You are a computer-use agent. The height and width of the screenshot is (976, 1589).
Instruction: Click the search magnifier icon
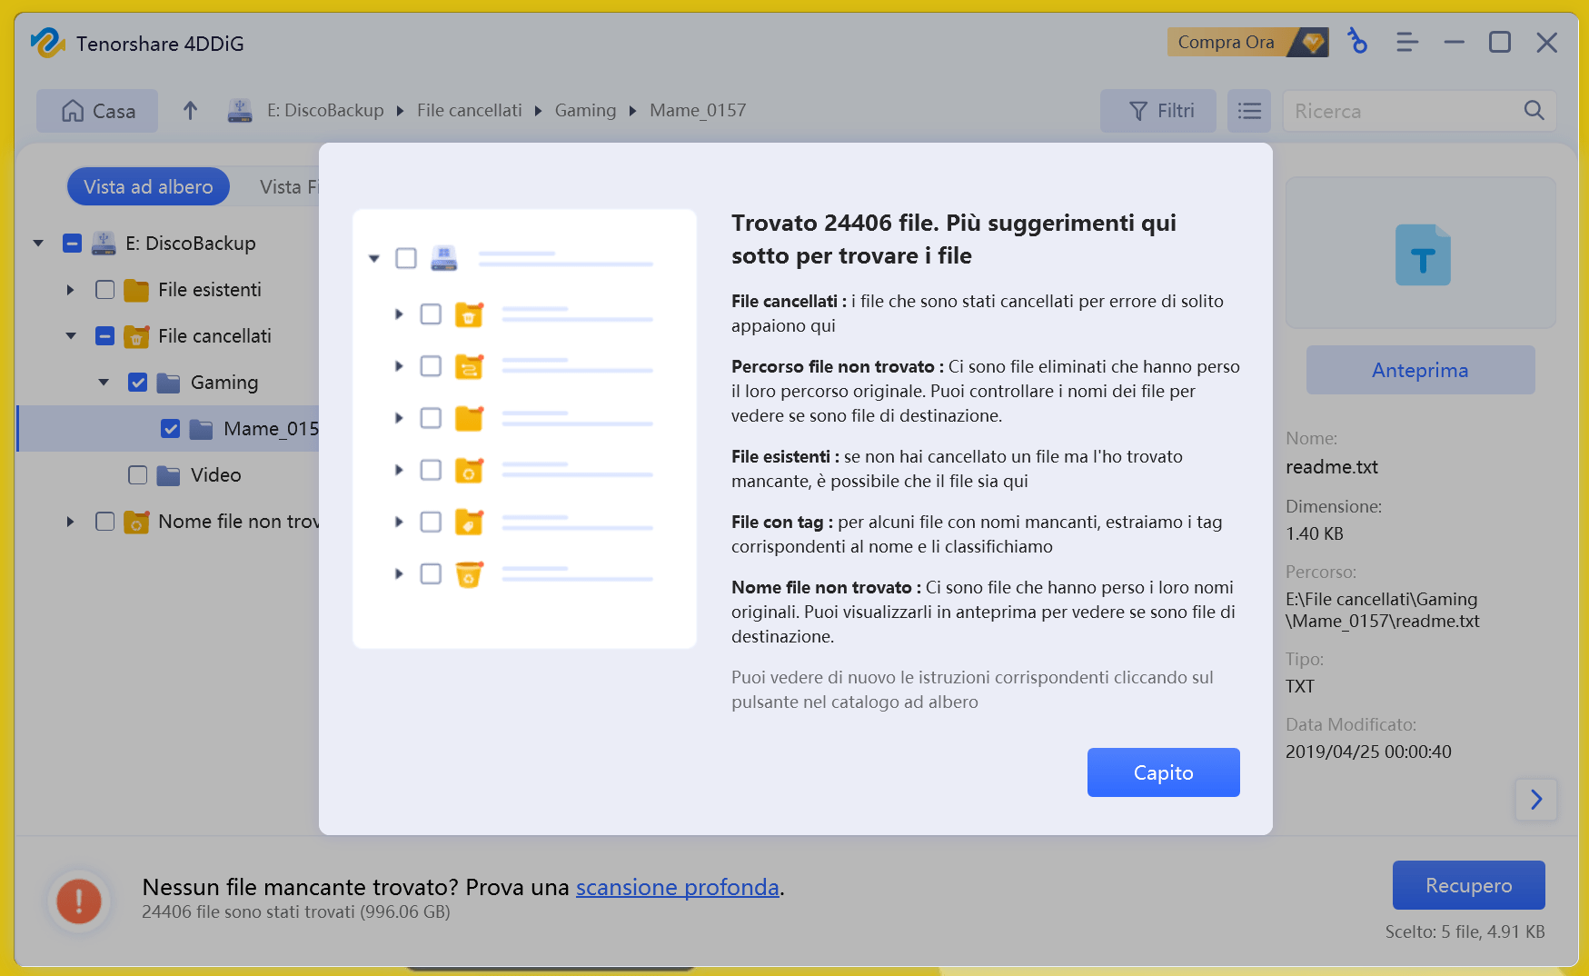[x=1534, y=111]
